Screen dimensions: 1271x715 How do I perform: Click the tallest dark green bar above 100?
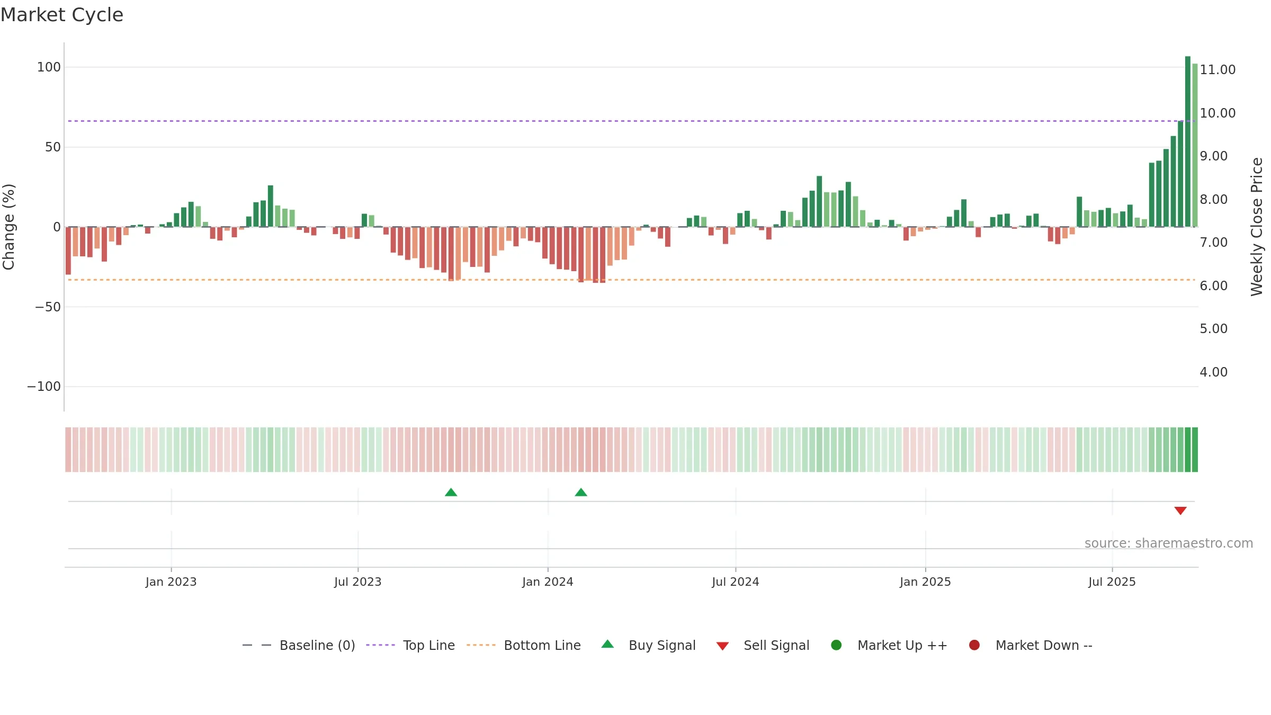click(1188, 141)
